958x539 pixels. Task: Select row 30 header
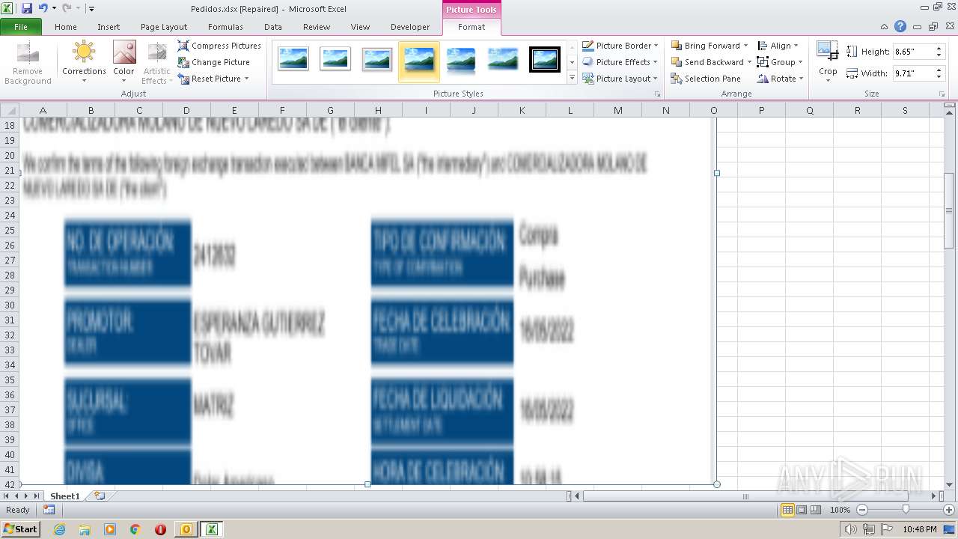(10, 305)
